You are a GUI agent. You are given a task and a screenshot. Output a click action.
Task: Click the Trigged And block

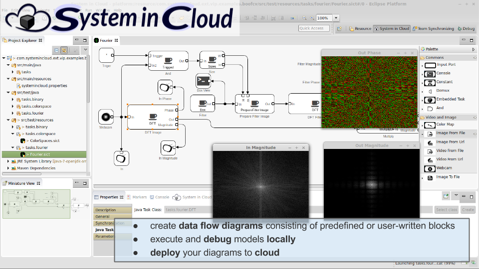coord(168,61)
